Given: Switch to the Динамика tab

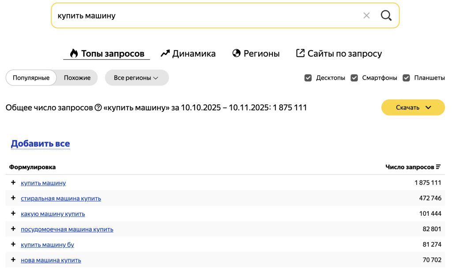Looking at the screenshot, I should (x=193, y=53).
